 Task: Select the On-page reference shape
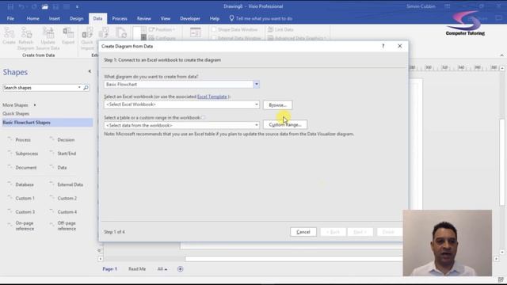click(x=21, y=226)
